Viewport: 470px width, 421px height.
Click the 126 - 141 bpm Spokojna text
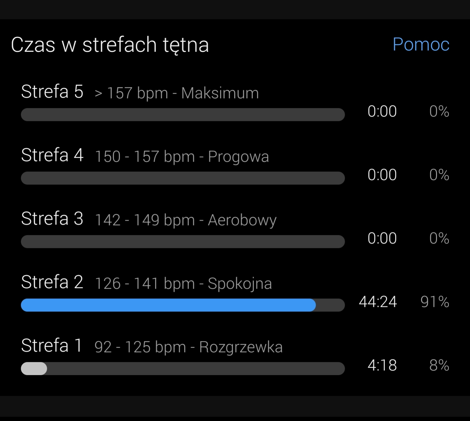[x=183, y=283]
